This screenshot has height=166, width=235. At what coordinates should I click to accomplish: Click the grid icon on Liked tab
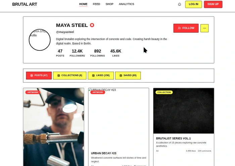coord(93,75)
